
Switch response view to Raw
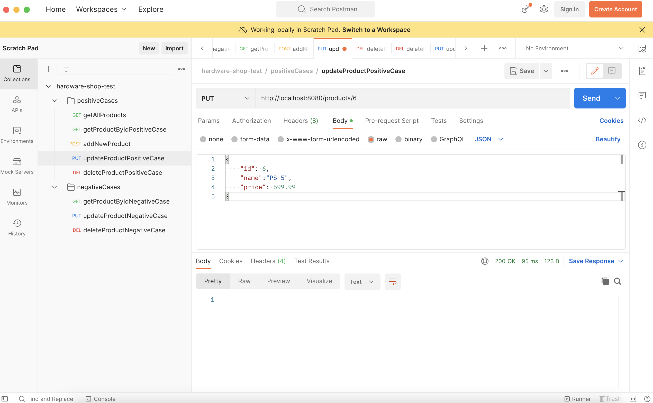pos(244,281)
